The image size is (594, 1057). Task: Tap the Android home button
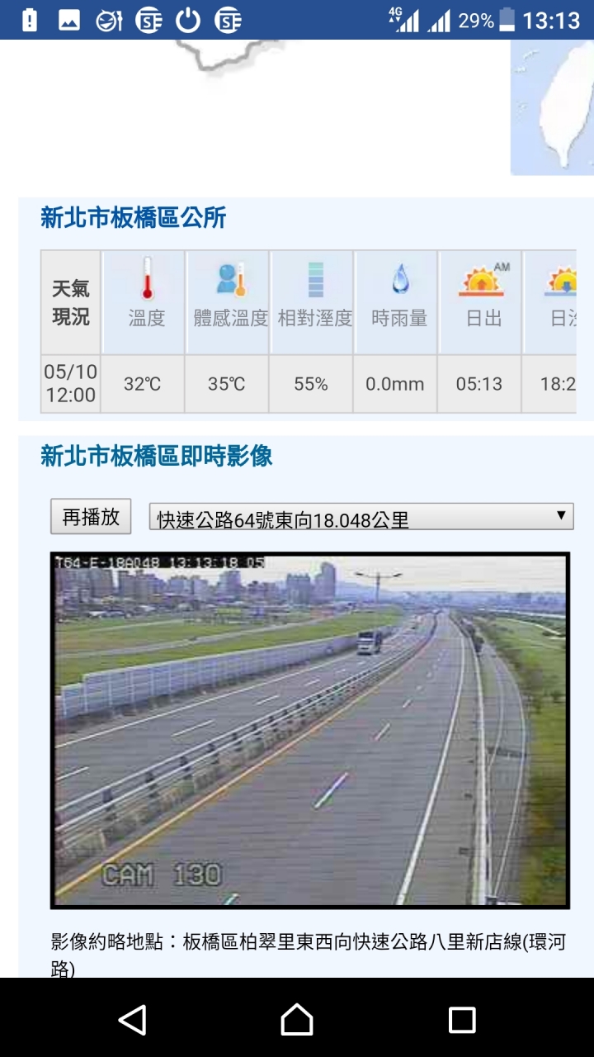coord(297,1020)
